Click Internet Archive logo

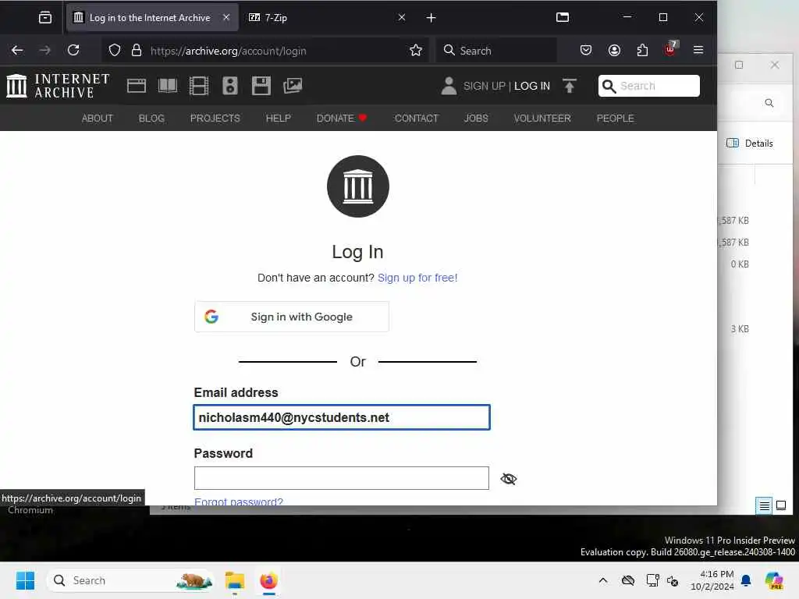[x=58, y=86]
